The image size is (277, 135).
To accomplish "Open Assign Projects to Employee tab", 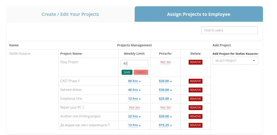I will pyautogui.click(x=199, y=14).
